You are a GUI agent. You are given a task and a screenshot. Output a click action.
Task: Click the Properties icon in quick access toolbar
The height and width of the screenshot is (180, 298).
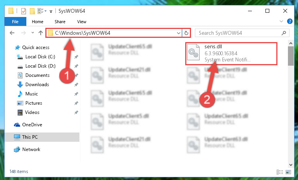tap(24, 11)
